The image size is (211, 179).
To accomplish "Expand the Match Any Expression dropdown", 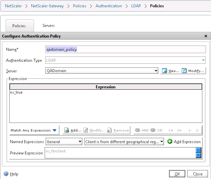I will [x=54, y=131].
